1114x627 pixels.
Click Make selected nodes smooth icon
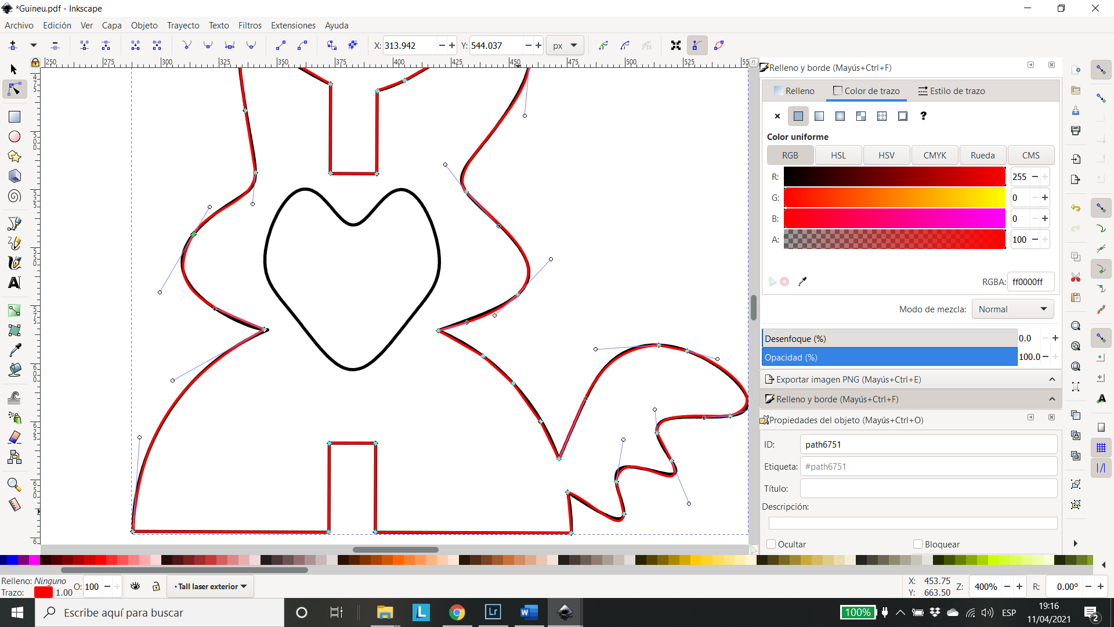click(208, 45)
